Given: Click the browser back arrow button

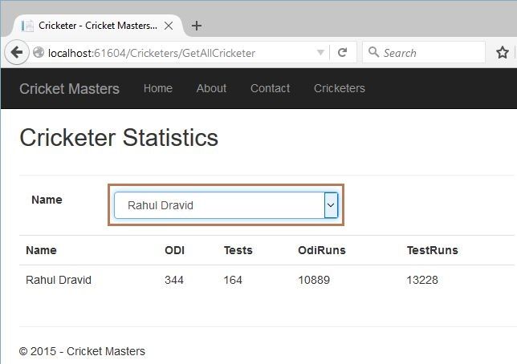Looking at the screenshot, I should [17, 52].
